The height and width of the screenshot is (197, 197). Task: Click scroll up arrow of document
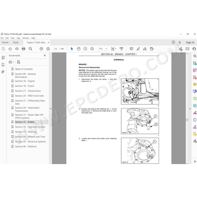click(x=187, y=54)
